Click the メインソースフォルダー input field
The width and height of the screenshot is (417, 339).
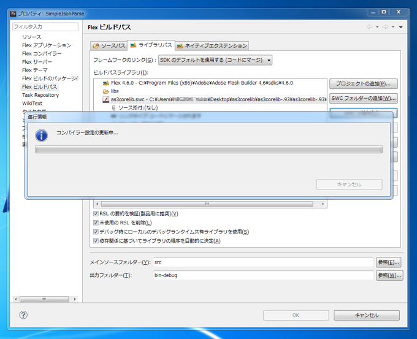click(263, 262)
